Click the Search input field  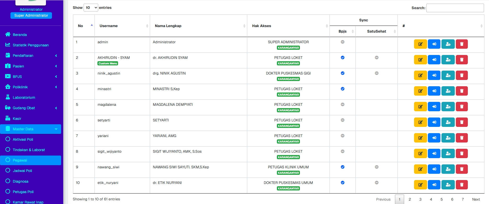pyautogui.click(x=455, y=8)
